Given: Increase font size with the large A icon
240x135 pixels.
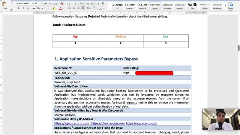Looking at the screenshot, I should pyautogui.click(x=46, y=3).
